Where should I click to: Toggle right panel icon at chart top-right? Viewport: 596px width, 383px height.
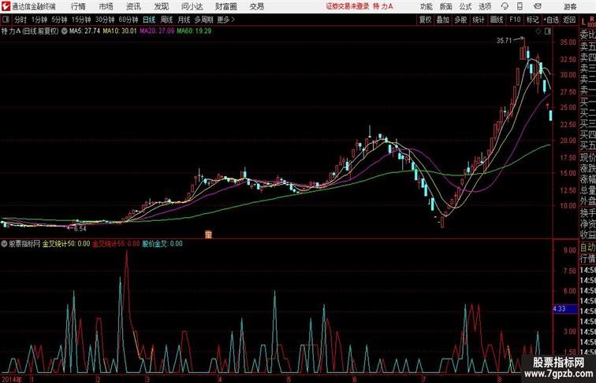pos(548,31)
